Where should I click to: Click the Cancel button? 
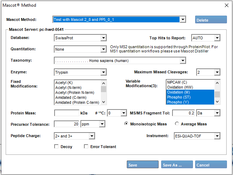pos(211,164)
